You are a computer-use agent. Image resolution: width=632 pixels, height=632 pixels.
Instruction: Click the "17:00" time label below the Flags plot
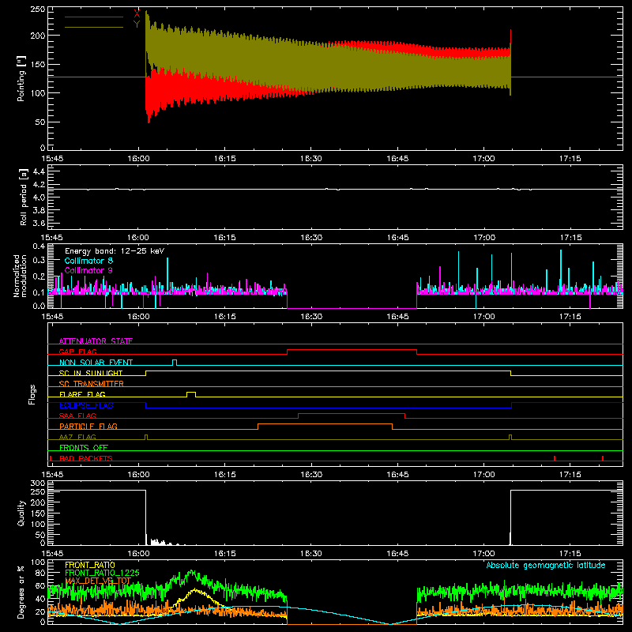coord(483,475)
